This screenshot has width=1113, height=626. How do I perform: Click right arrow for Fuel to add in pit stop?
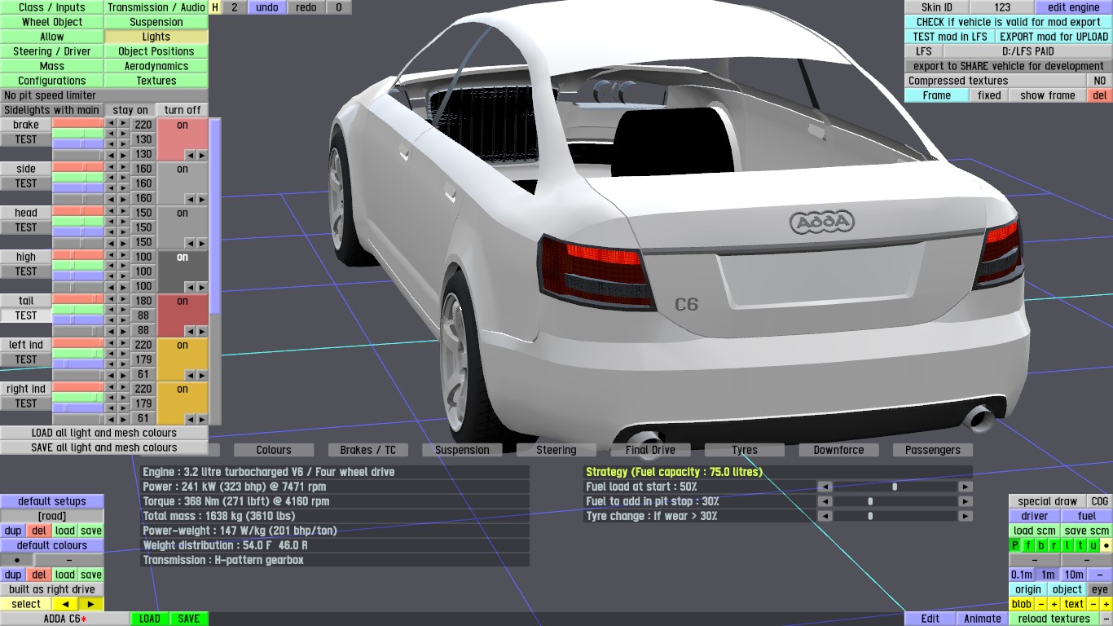[966, 501]
